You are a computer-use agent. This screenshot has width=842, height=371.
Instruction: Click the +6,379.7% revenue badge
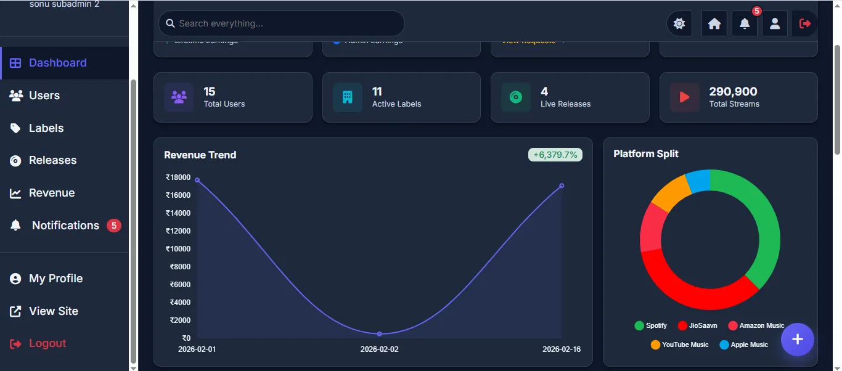point(555,155)
